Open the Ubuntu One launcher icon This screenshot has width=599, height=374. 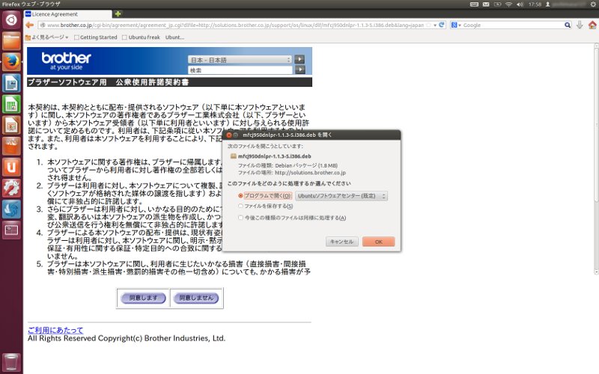click(11, 167)
